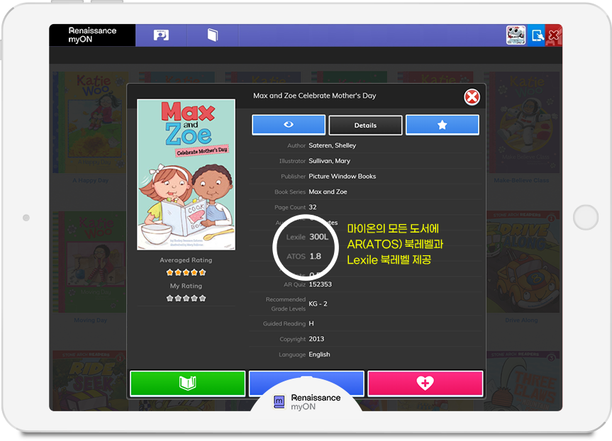The height and width of the screenshot is (441, 612).
Task: Click author name 'Sateren, Shelley'
Action: 332,145
